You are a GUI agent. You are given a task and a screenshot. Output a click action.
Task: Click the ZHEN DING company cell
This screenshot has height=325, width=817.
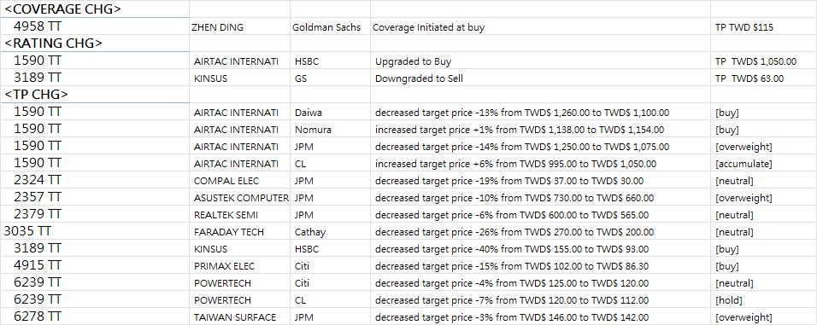pyautogui.click(x=239, y=27)
